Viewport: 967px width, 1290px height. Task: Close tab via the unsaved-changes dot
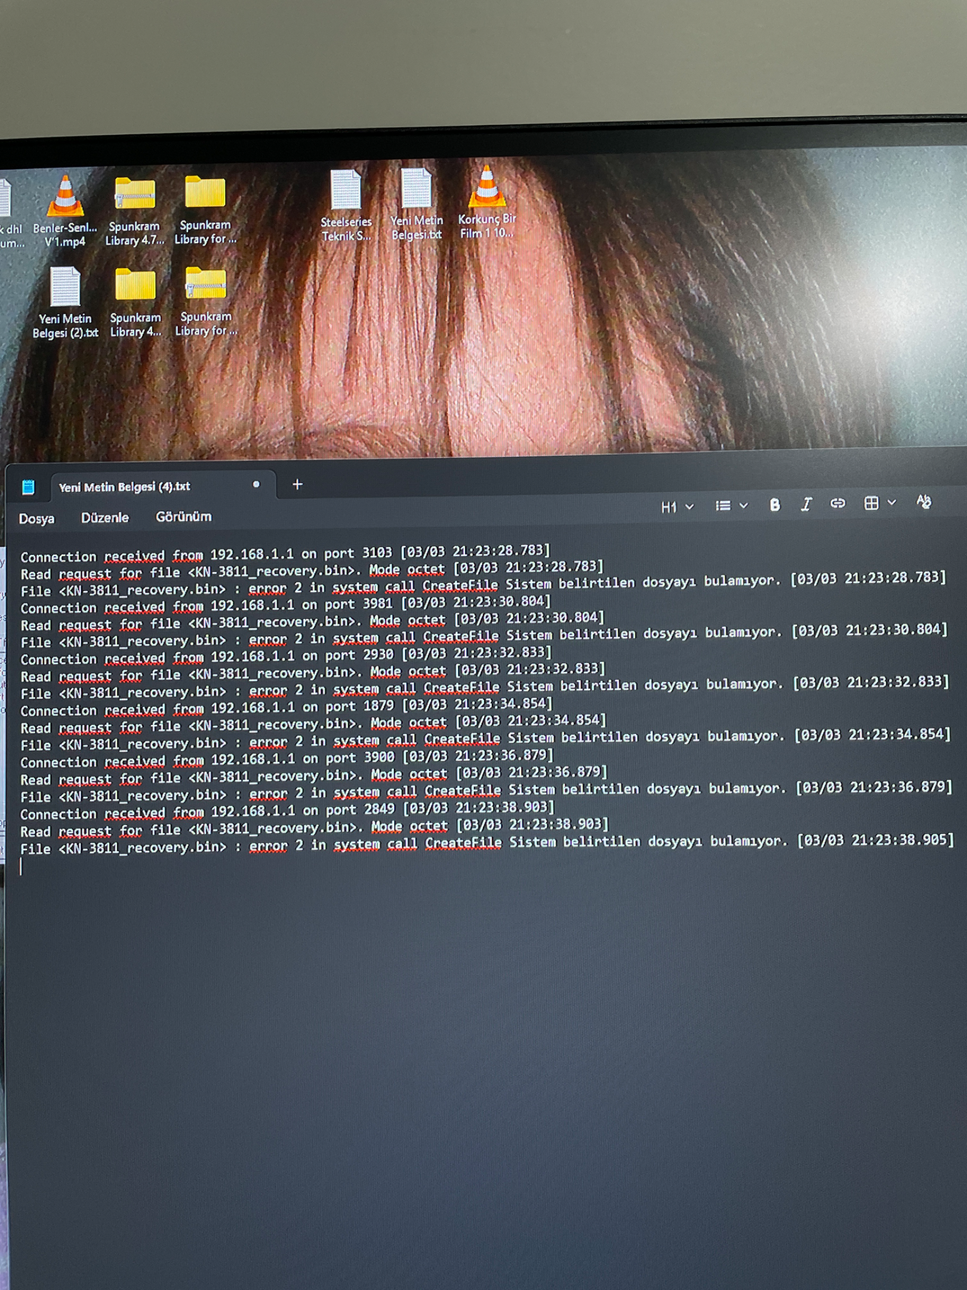(x=256, y=484)
